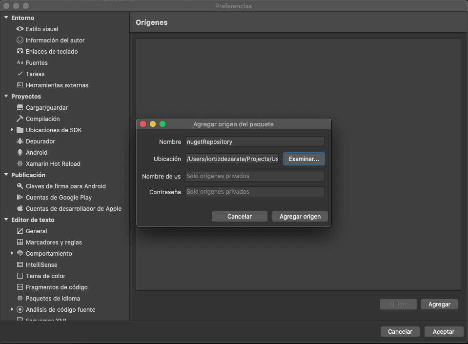
Task: Click the Apple logo icon for developer accounts
Action: (20, 209)
